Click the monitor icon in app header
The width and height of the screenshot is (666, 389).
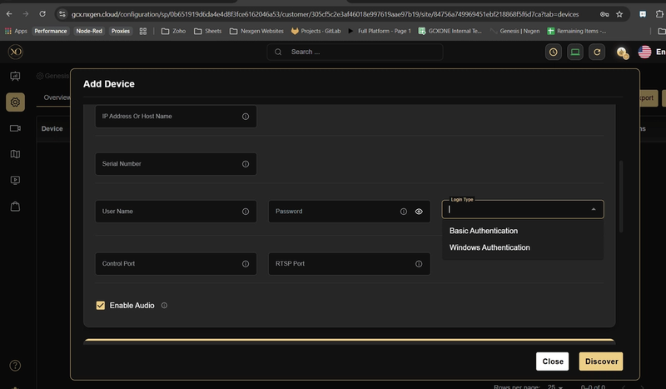coord(575,52)
